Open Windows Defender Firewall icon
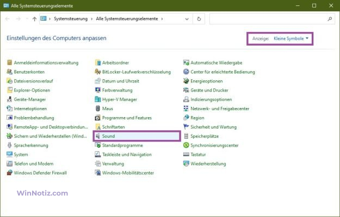Screen dimensions: 340x217 [10, 173]
